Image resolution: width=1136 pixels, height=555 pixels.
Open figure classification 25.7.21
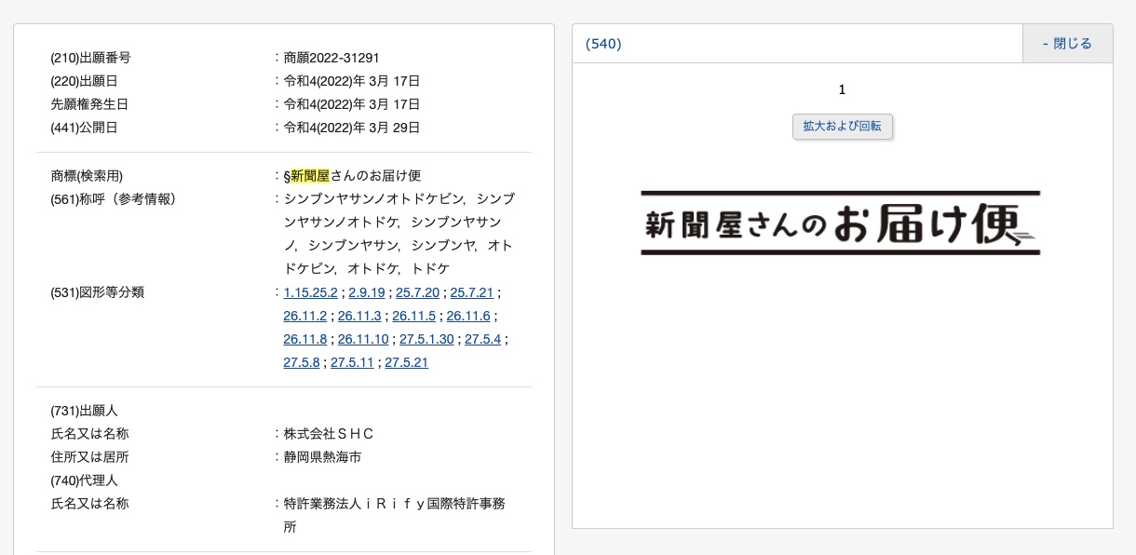[x=472, y=292]
